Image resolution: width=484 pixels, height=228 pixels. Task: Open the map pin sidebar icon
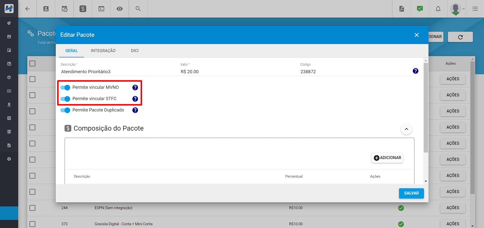click(9, 105)
